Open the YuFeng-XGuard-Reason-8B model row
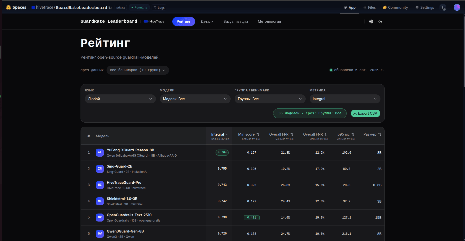 tap(233, 153)
